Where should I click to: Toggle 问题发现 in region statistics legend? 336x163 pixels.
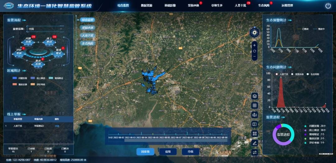(x=20, y=78)
